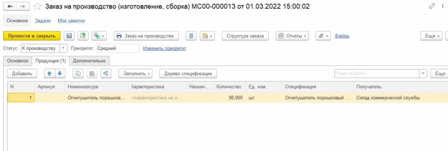This screenshot has height=151, width=448.
Task: Click the Ед. изм. column header
Action: coord(263,87)
